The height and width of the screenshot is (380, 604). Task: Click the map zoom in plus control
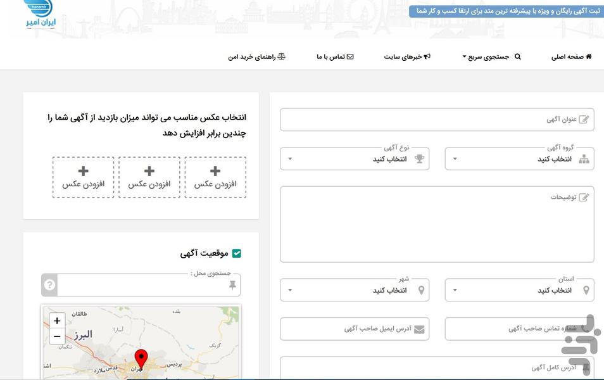coord(56,320)
